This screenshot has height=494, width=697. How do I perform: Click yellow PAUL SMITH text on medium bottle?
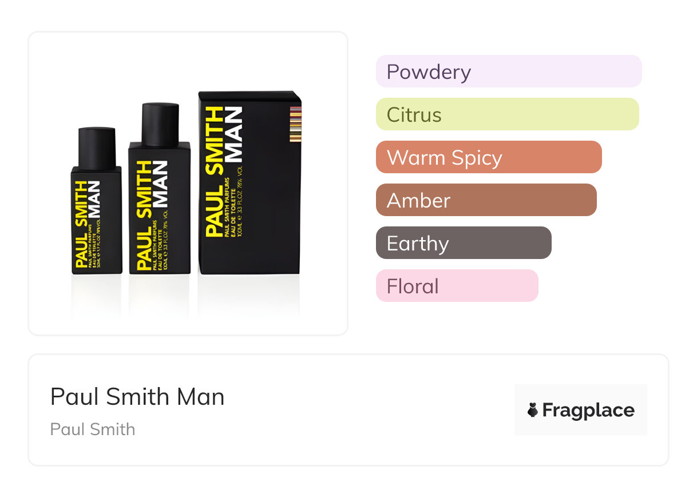click(x=144, y=215)
